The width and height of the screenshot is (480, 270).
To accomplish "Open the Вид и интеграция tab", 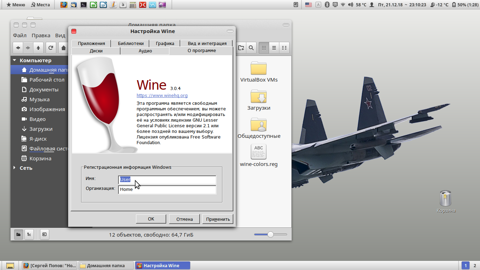I will coord(207,43).
